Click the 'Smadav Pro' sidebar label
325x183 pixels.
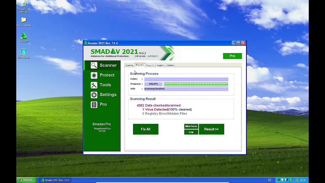pos(102,124)
